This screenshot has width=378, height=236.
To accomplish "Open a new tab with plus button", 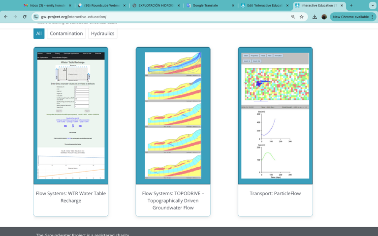I will coord(351,5).
